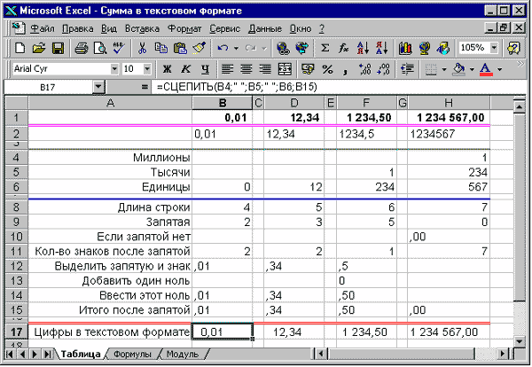Copy selection with the Copy icon
The width and height of the screenshot is (532, 367).
tap(161, 48)
